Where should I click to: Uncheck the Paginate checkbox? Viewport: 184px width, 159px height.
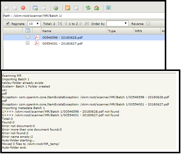click(8, 24)
